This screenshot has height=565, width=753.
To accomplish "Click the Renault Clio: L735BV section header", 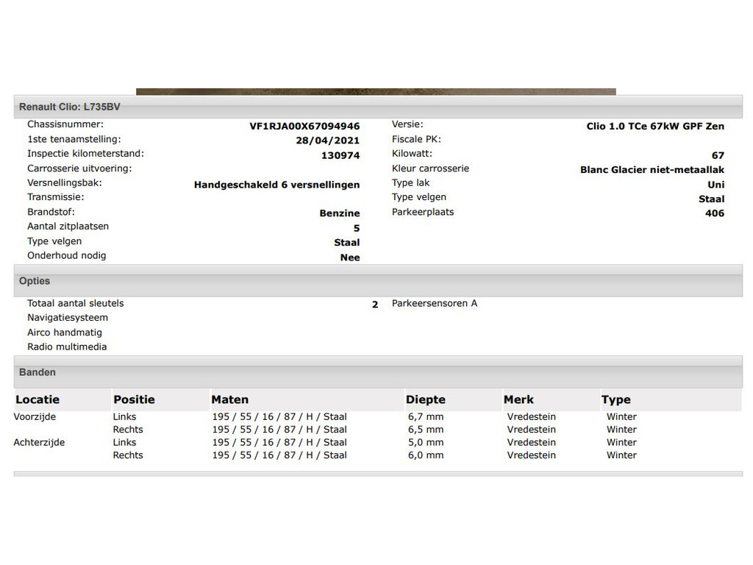I will pyautogui.click(x=70, y=107).
